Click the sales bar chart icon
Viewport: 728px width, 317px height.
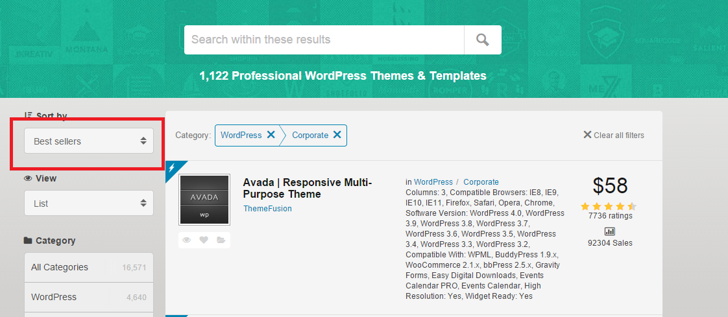(609, 231)
